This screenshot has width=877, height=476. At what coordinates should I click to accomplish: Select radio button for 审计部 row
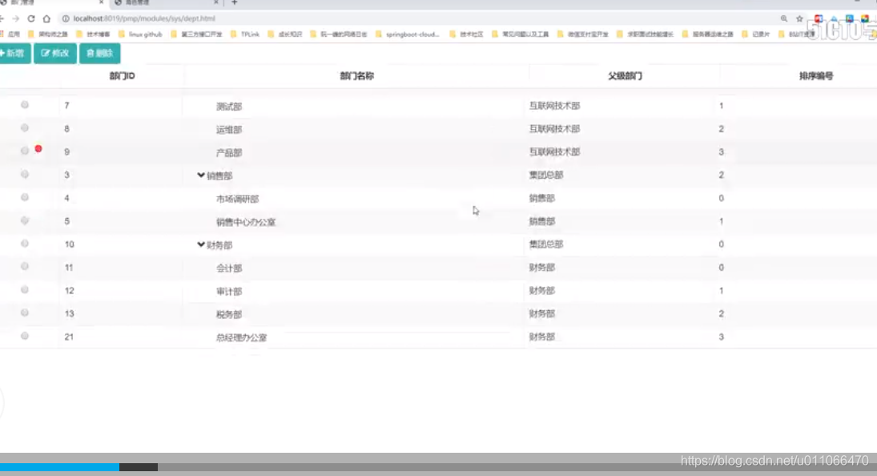tap(25, 290)
